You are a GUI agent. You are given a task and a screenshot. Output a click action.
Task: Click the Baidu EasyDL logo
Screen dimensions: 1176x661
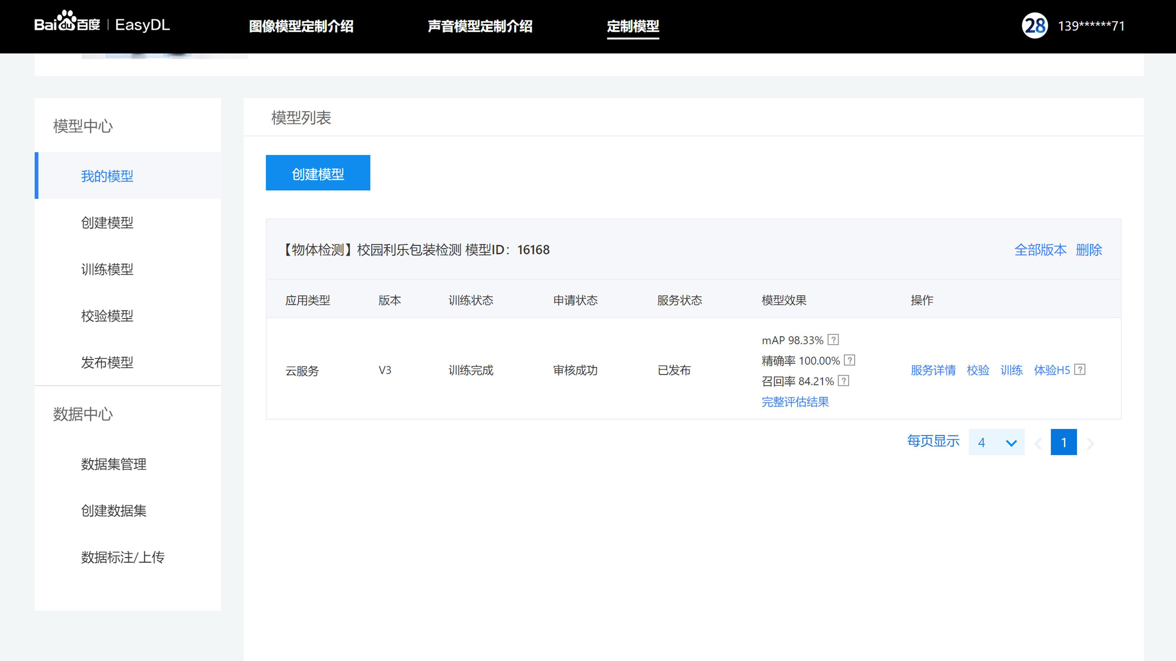102,24
